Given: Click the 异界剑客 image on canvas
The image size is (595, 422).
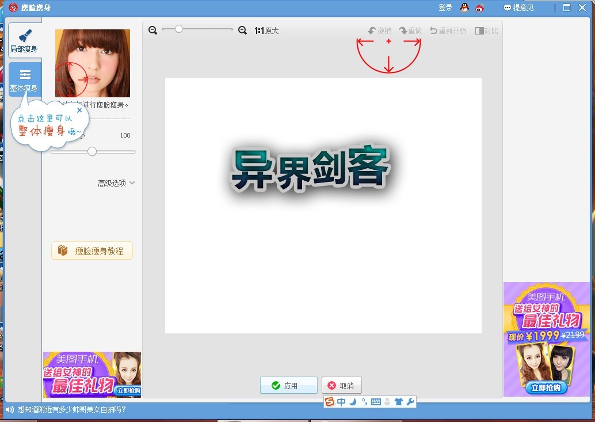Looking at the screenshot, I should tap(309, 169).
